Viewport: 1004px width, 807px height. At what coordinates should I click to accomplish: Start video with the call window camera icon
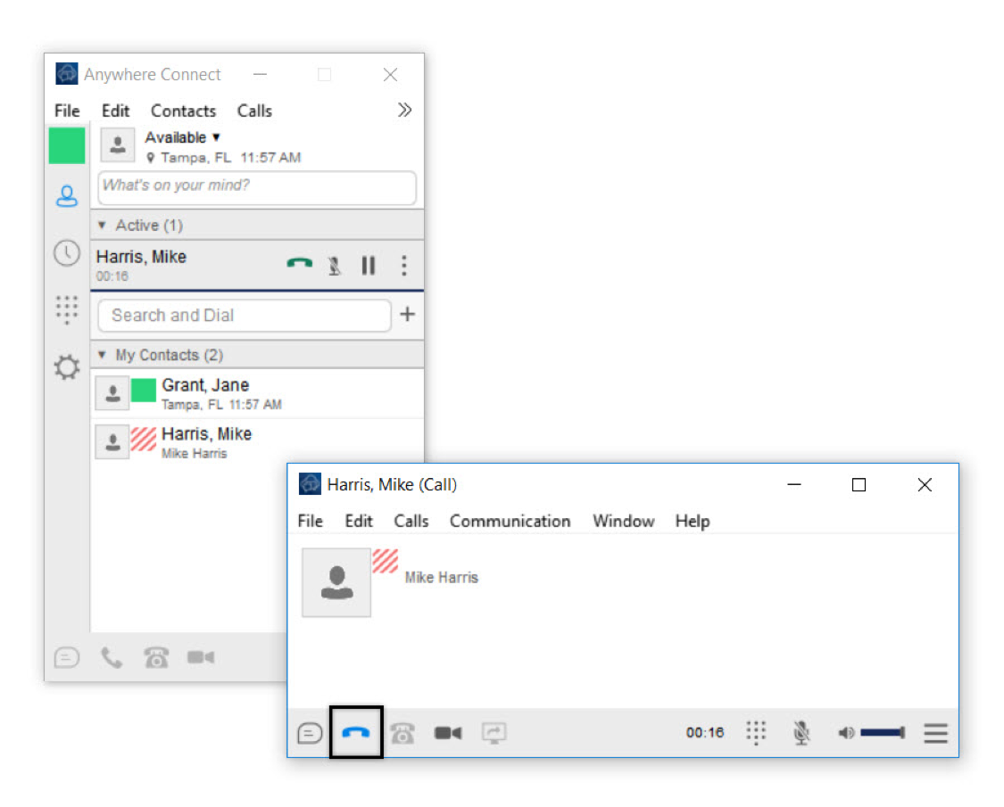click(x=448, y=733)
